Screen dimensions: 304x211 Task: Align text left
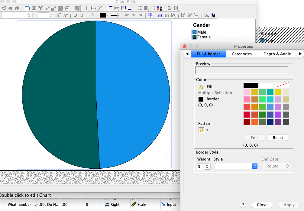127,15
